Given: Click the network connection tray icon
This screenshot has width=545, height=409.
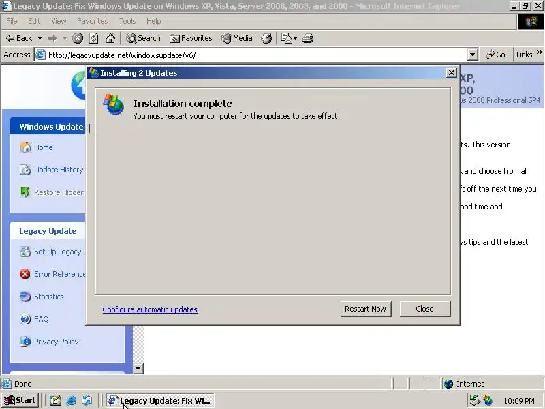Looking at the screenshot, I should 474,401.
